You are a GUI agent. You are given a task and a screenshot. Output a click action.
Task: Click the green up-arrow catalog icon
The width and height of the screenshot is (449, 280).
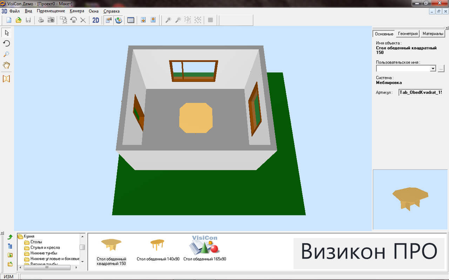click(x=10, y=237)
